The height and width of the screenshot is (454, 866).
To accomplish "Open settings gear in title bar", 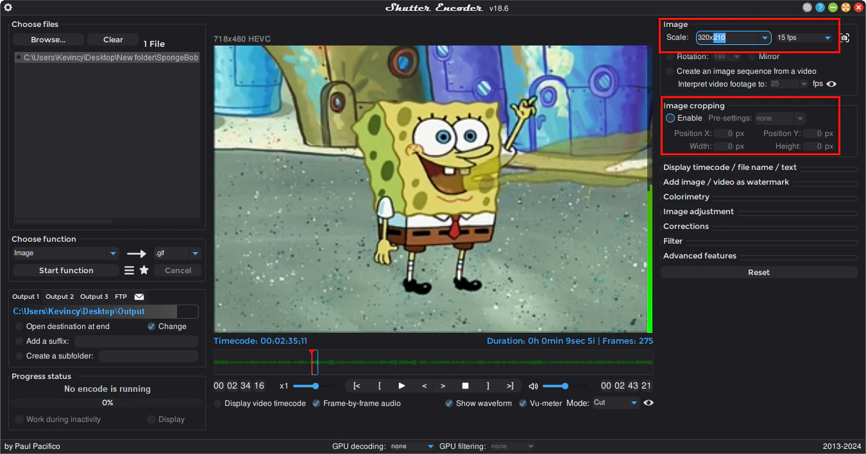I will point(8,8).
